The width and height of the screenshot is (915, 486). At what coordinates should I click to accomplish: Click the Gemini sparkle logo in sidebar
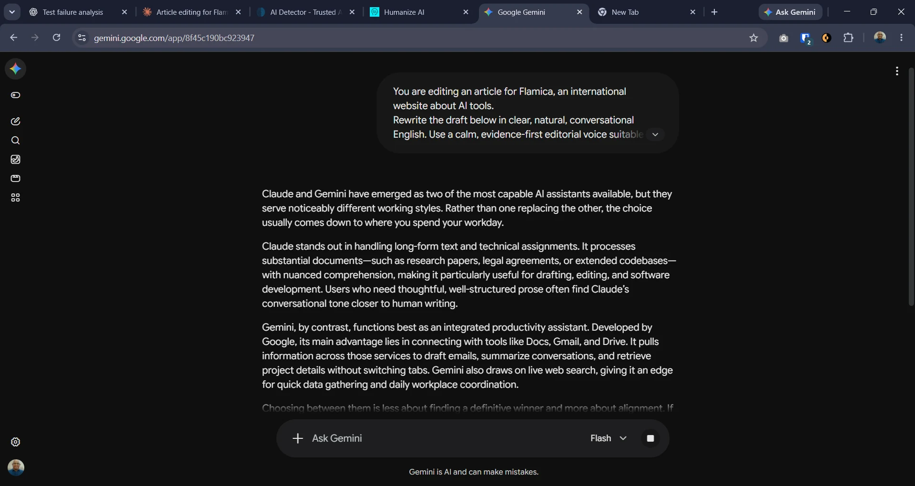point(15,69)
